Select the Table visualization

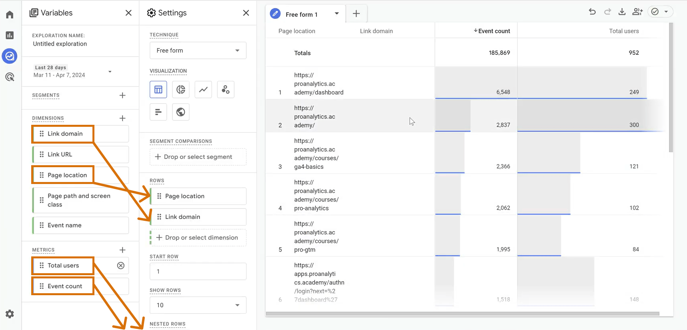coord(158,90)
